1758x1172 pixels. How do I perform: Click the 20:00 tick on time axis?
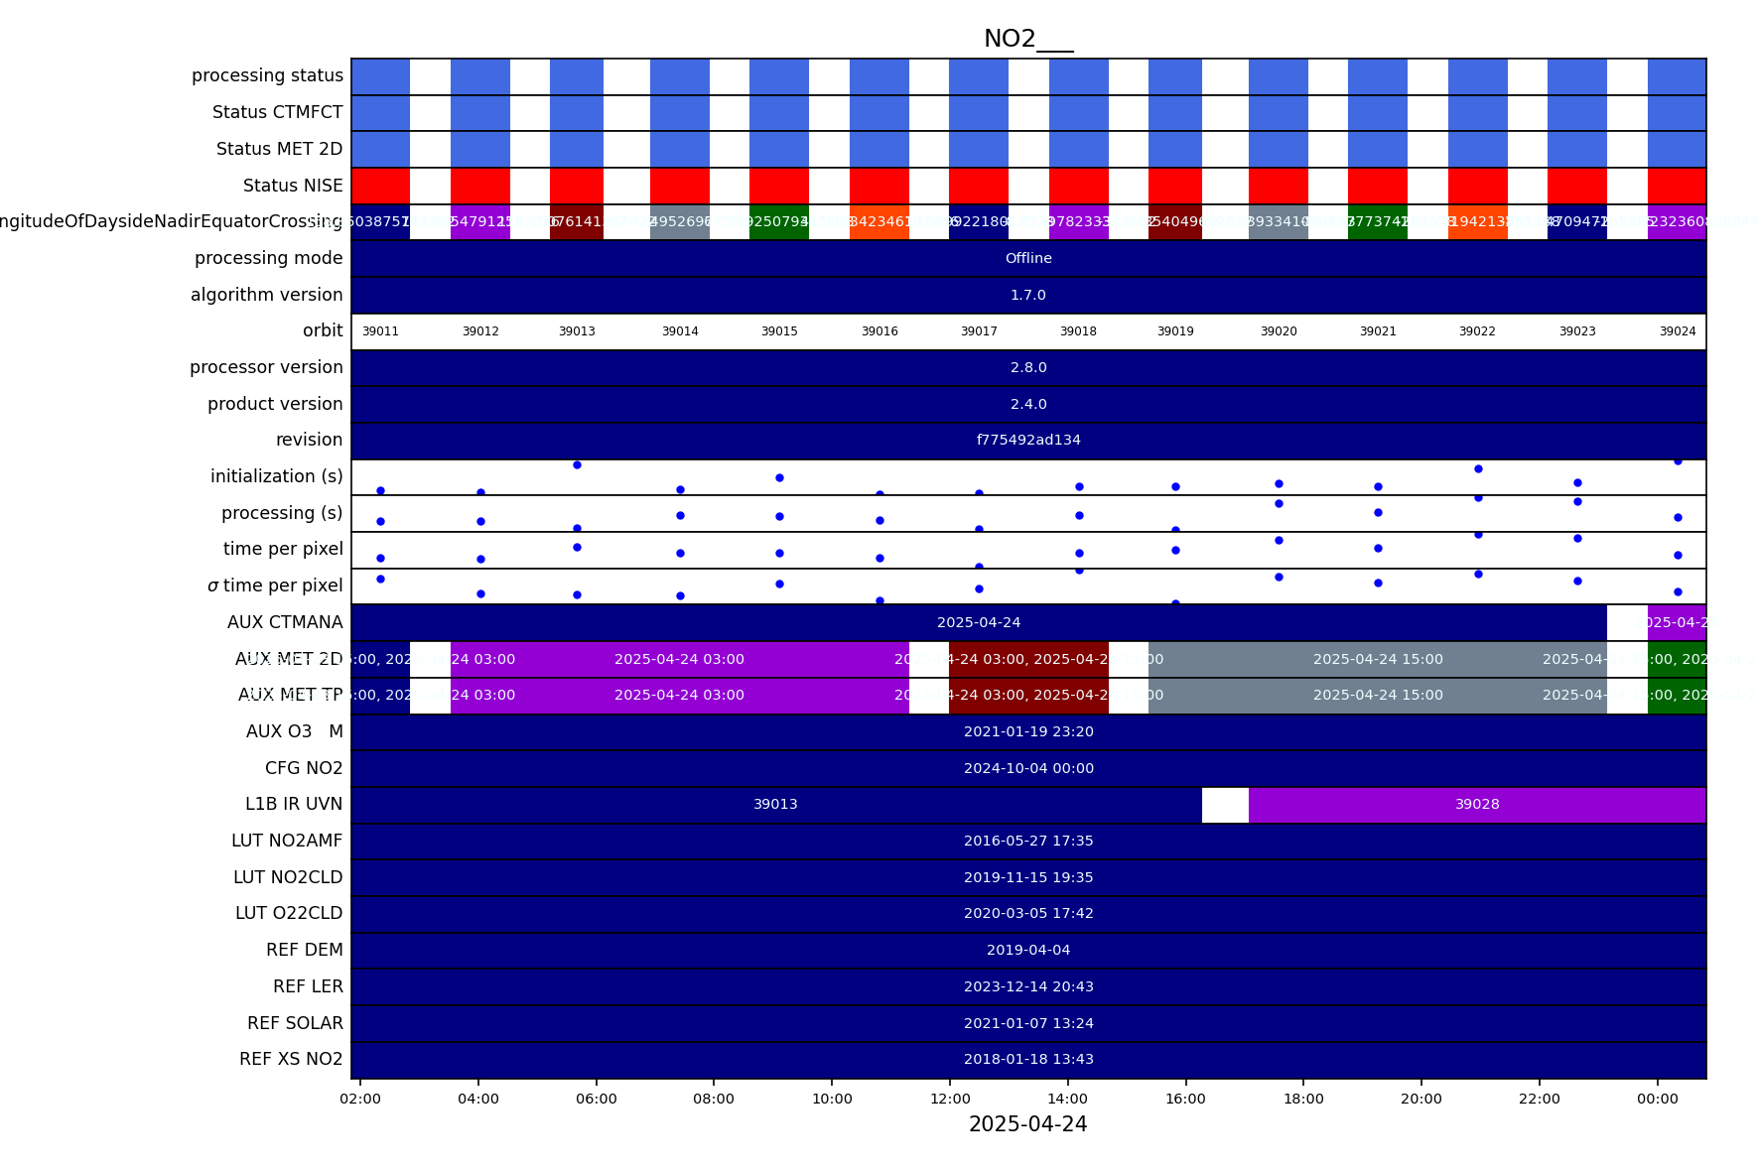point(1420,1099)
